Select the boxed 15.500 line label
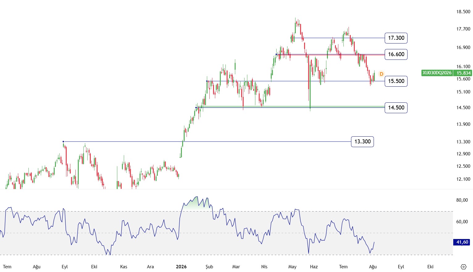This screenshot has width=473, height=272. [x=396, y=81]
